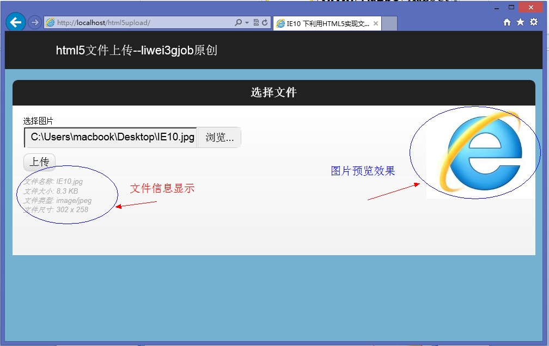
Task: Click the 文件类型: image/jpeg line
Action: [x=57, y=201]
